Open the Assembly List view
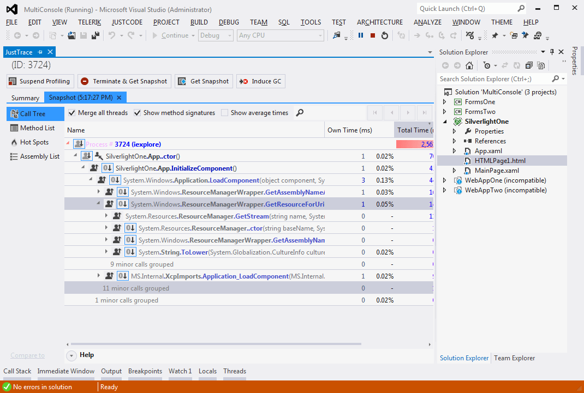 point(36,156)
